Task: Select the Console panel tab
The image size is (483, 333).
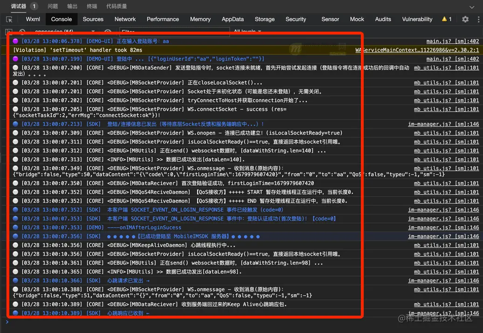Action: [61, 19]
